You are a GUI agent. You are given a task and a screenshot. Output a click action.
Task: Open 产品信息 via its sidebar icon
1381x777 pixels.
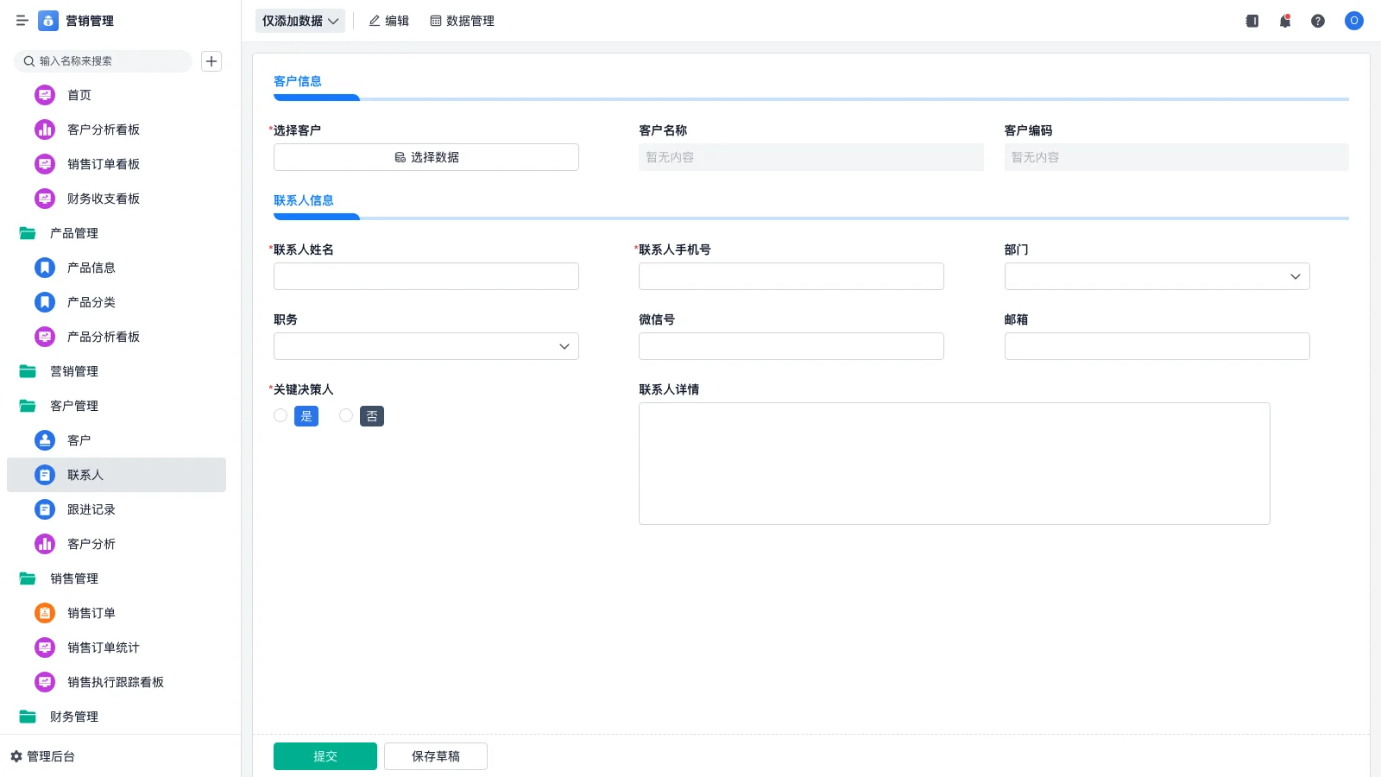(x=44, y=268)
